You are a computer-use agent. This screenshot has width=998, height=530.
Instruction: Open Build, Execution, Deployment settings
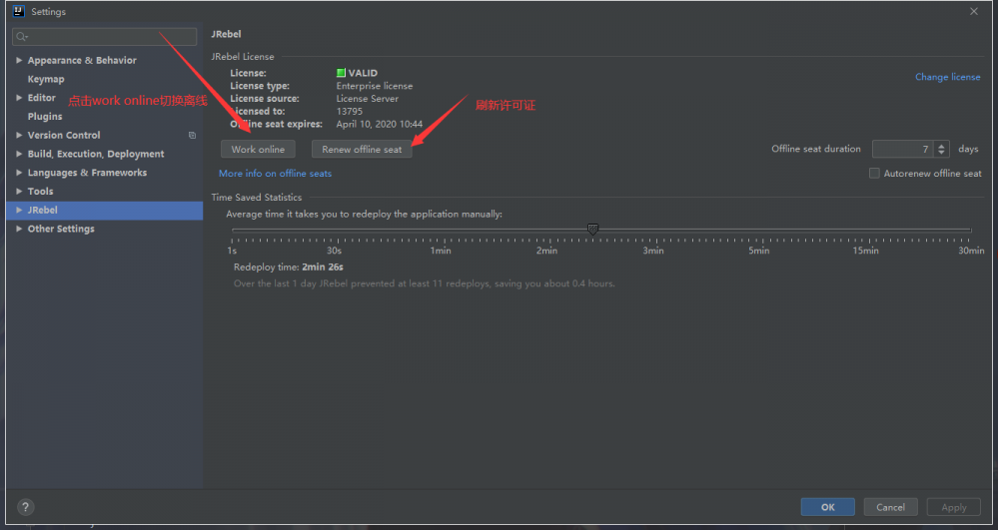96,154
